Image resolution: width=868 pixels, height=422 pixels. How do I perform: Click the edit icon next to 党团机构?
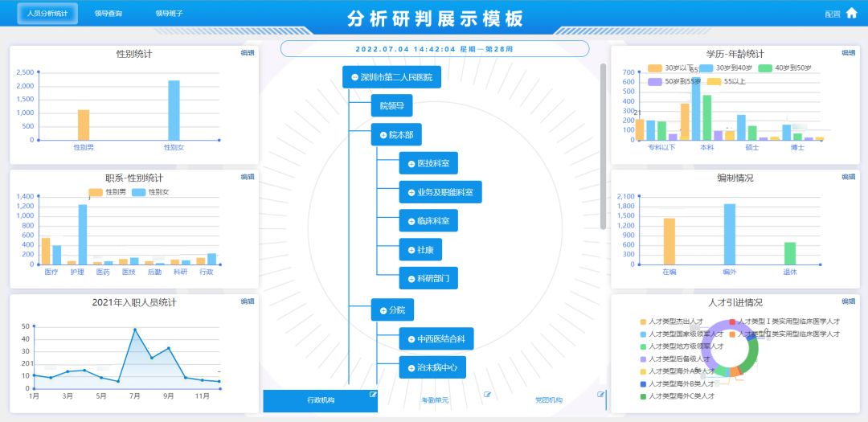[600, 394]
